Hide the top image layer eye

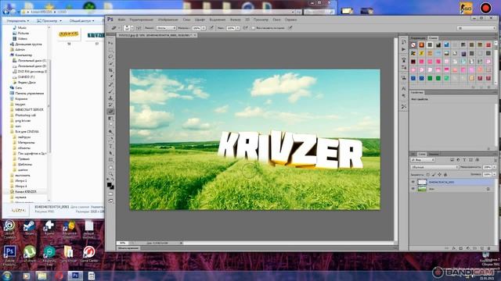413,182
